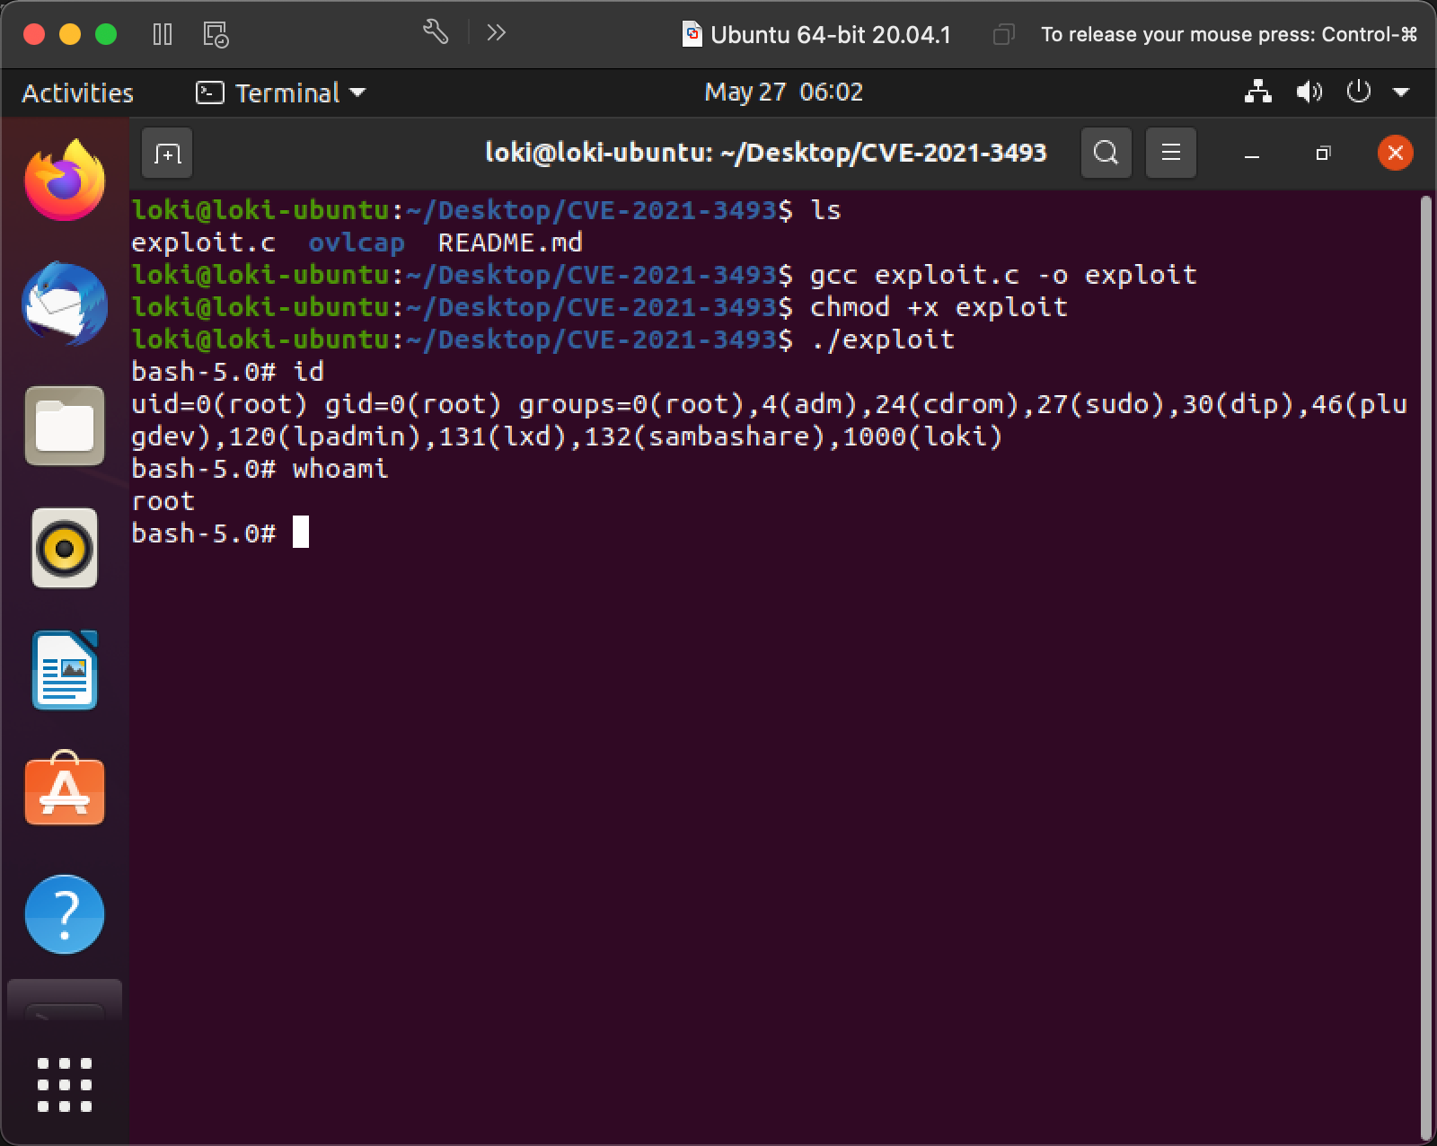
Task: Open the terminal hamburger menu
Action: click(1170, 153)
